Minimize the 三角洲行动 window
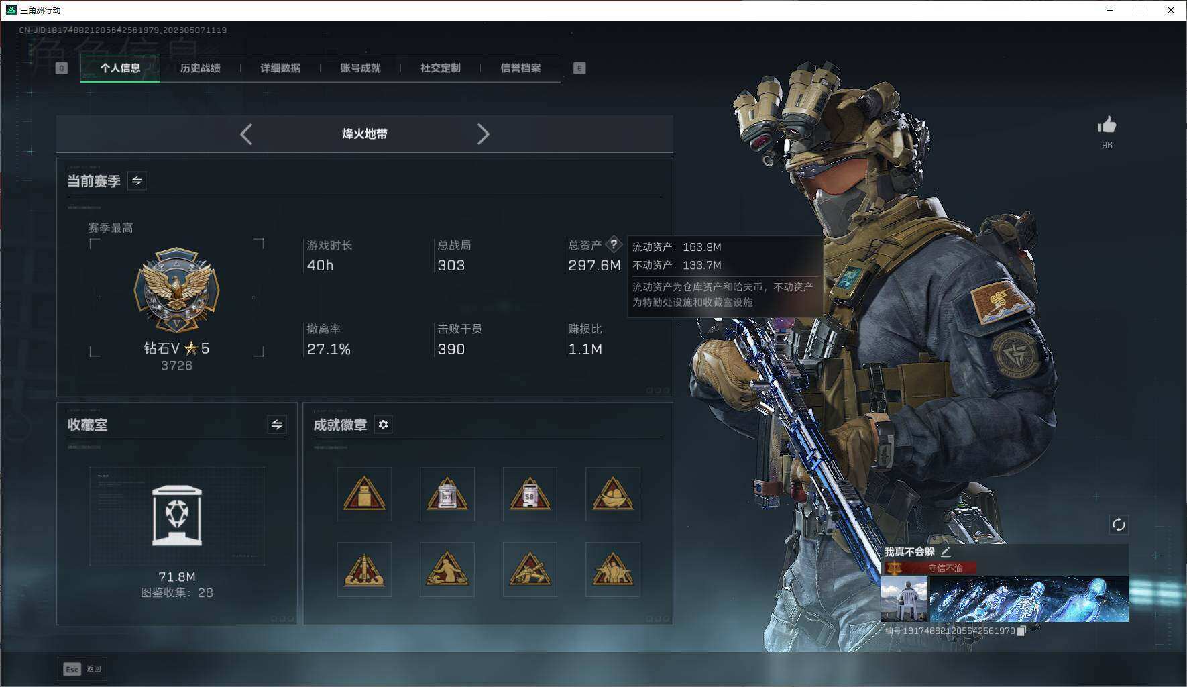Image resolution: width=1187 pixels, height=687 pixels. [1111, 10]
